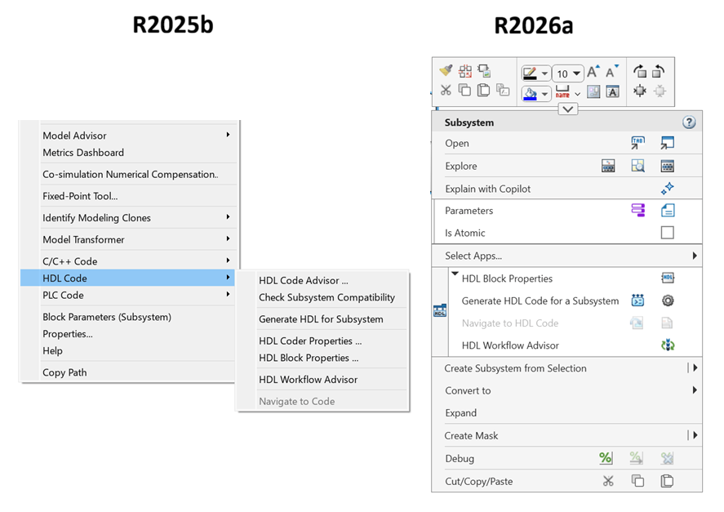The width and height of the screenshot is (724, 512).
Task: Open the foreground color pen dropdown
Action: point(545,73)
